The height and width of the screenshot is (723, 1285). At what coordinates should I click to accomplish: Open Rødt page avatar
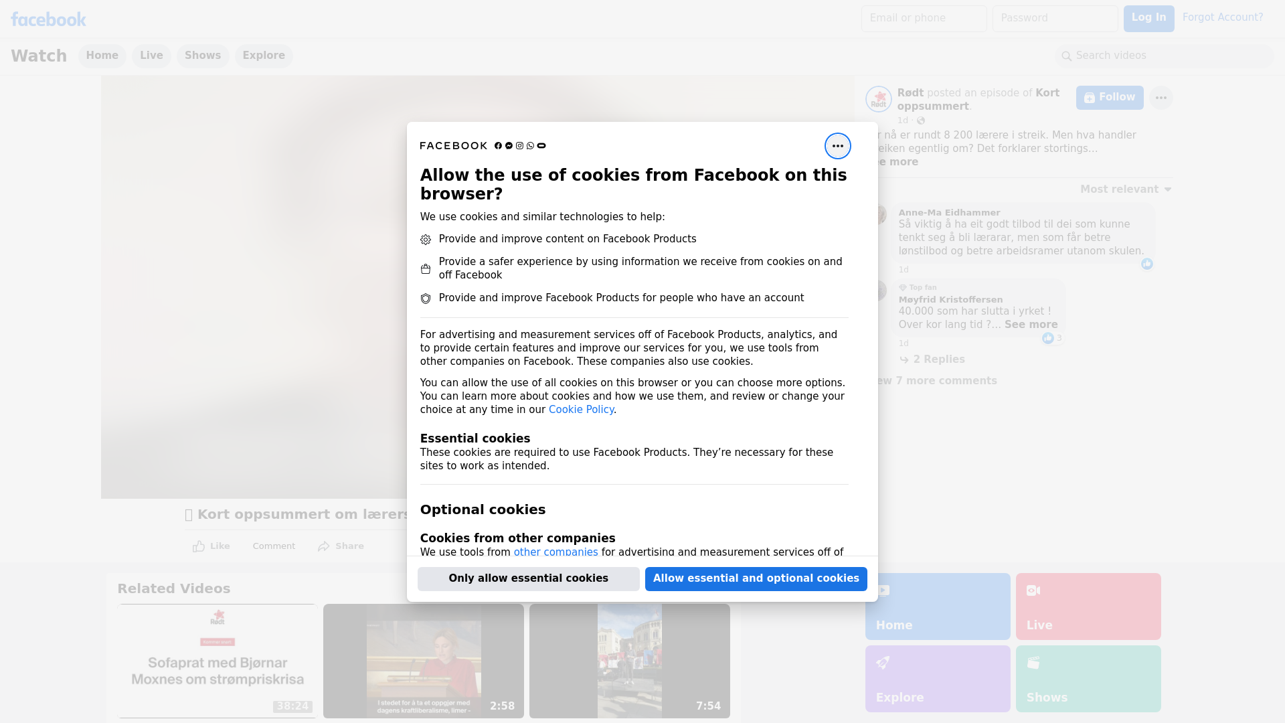[878, 99]
